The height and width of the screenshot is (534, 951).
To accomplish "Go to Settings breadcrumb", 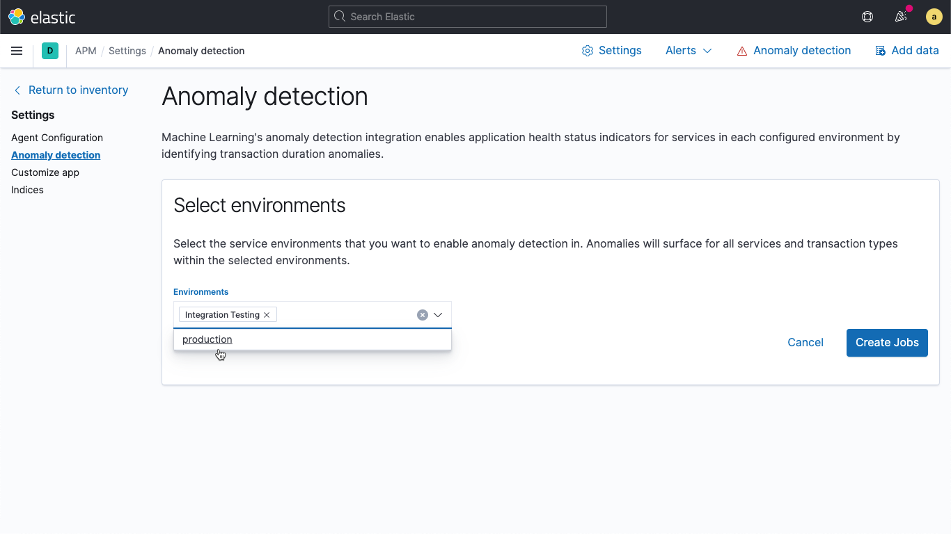I will point(127,51).
